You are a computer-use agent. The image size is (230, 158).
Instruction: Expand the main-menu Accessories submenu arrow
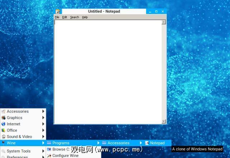pos(43,111)
